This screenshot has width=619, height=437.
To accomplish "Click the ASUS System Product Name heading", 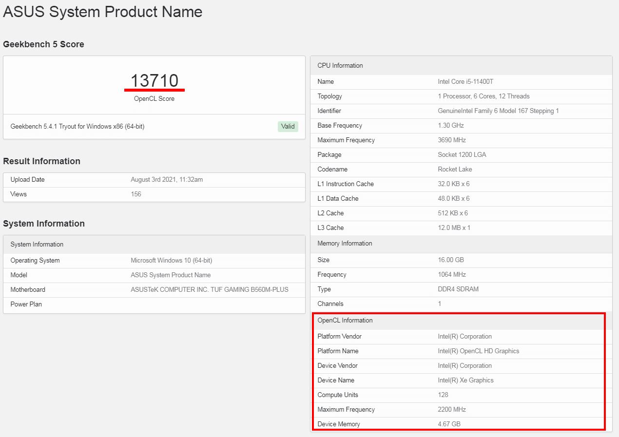I will coord(103,12).
